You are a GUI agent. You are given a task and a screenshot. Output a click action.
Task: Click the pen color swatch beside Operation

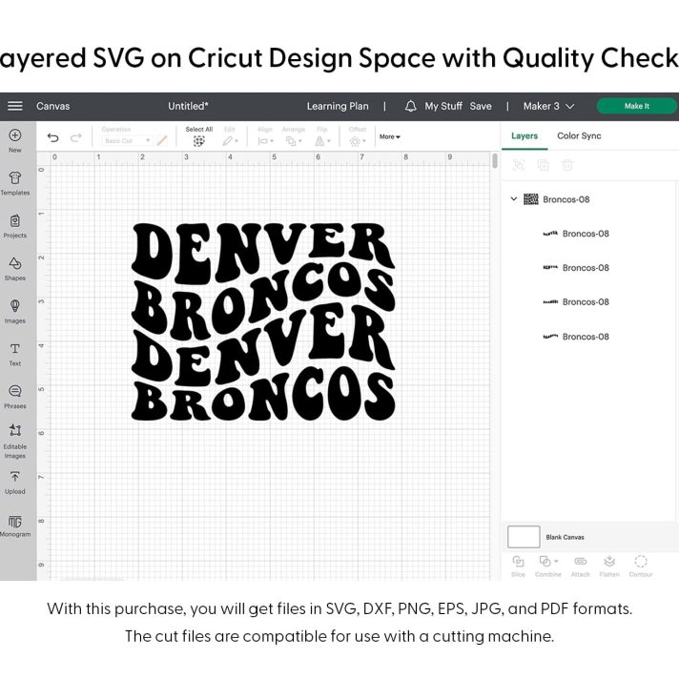point(162,141)
